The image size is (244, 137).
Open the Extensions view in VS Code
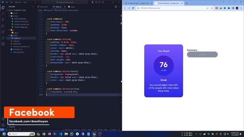3,32
